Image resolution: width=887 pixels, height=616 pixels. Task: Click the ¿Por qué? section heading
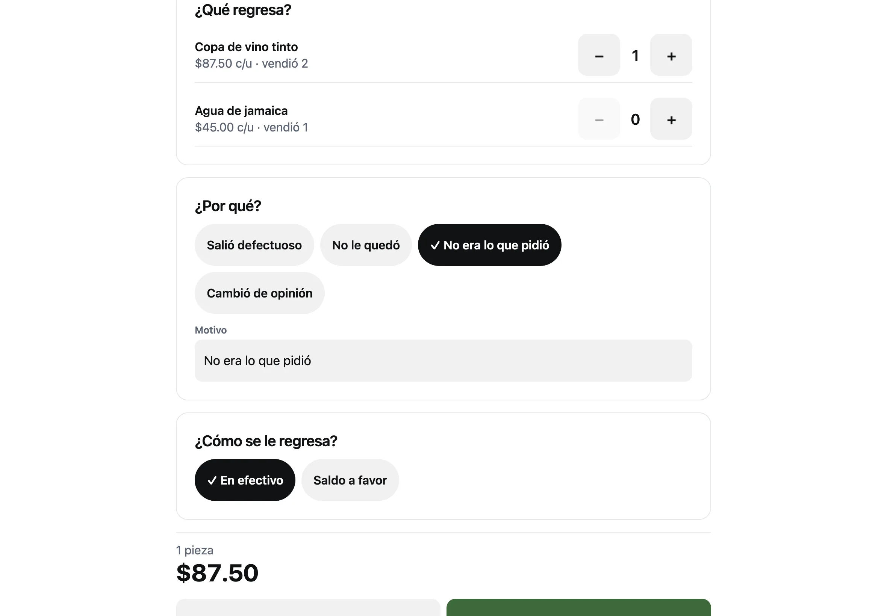(x=228, y=206)
